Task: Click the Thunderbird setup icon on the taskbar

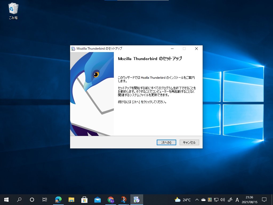Action: (136, 199)
